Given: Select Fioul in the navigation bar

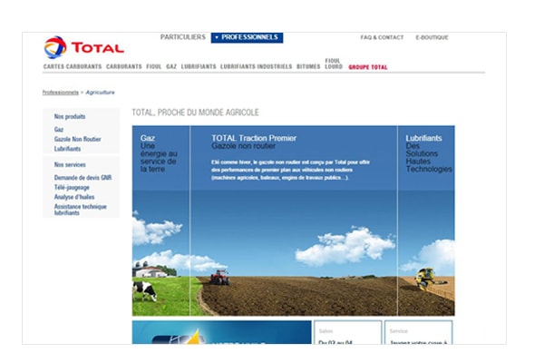Looking at the screenshot, I should [154, 66].
